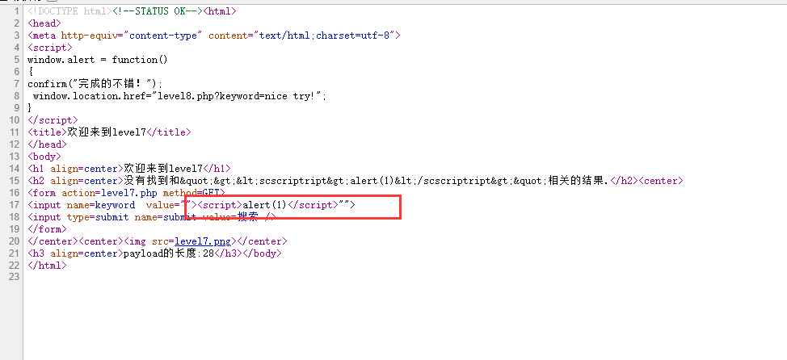This screenshot has height=360, width=787.
Task: Click the window.location.href level8.php line
Action: click(x=179, y=96)
